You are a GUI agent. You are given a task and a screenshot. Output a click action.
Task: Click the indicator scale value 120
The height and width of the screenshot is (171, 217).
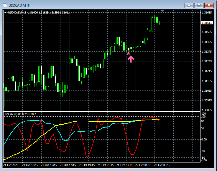[204, 114]
